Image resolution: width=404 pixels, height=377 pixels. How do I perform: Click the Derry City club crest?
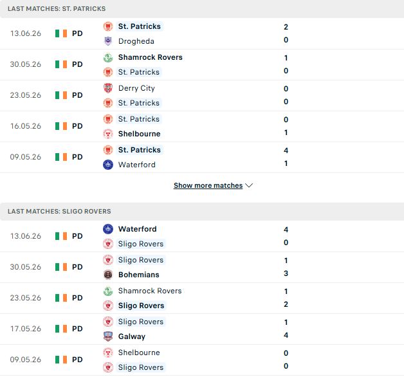tap(108, 88)
